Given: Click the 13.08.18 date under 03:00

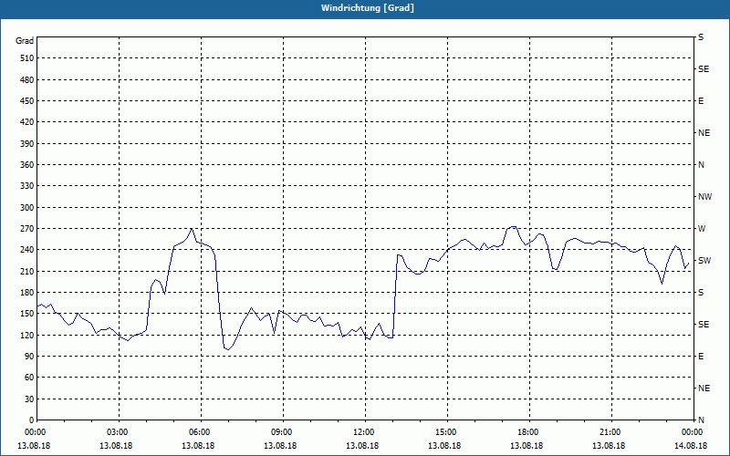Looking at the screenshot, I should click(x=116, y=446).
